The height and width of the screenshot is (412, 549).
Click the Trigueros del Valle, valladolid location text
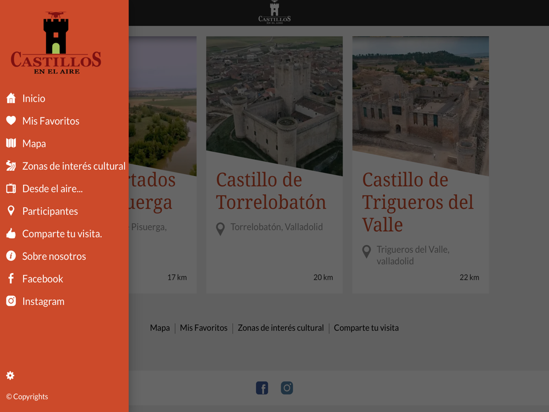pyautogui.click(x=413, y=255)
